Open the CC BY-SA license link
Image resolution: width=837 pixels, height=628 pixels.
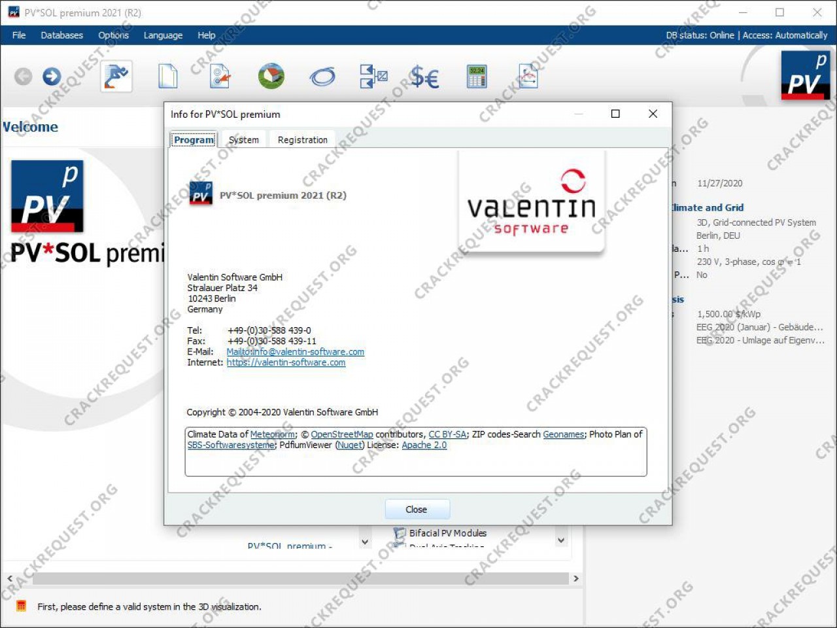pos(447,434)
